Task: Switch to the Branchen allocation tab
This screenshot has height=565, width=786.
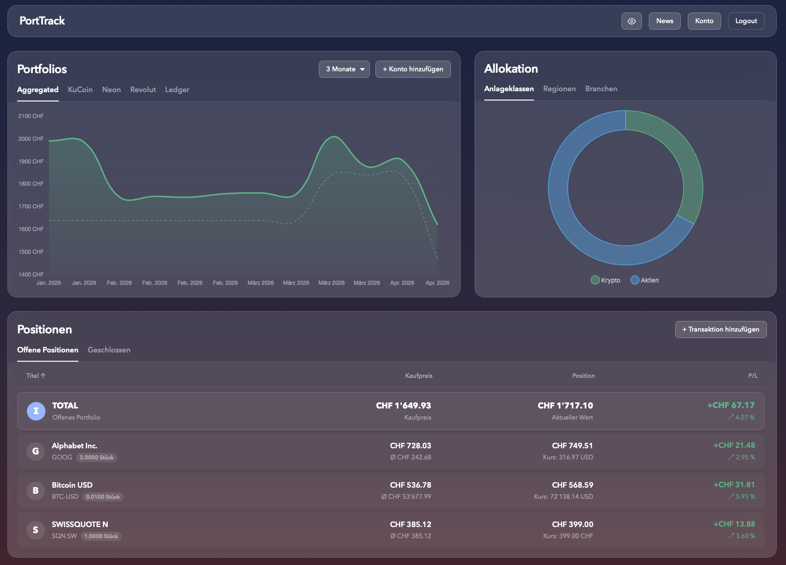Action: pos(601,89)
